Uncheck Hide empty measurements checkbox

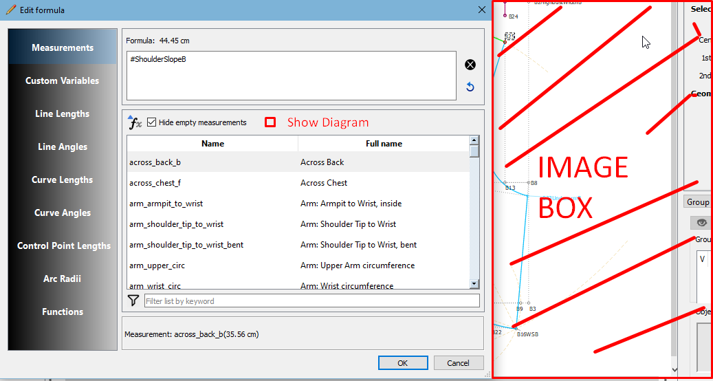(x=152, y=122)
